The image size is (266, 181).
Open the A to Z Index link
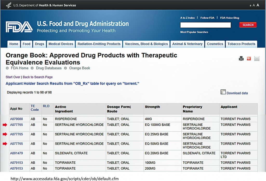click(x=188, y=18)
